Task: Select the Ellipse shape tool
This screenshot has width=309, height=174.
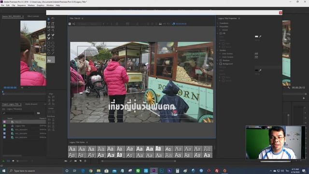Action: pyautogui.click(x=49, y=53)
